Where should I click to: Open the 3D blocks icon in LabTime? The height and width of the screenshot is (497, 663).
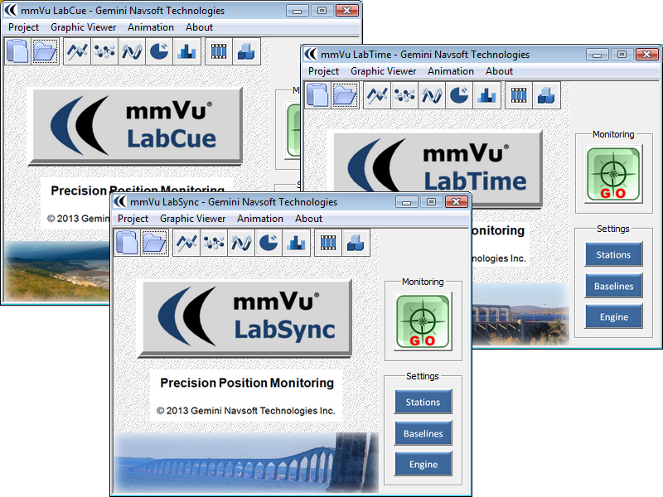546,95
